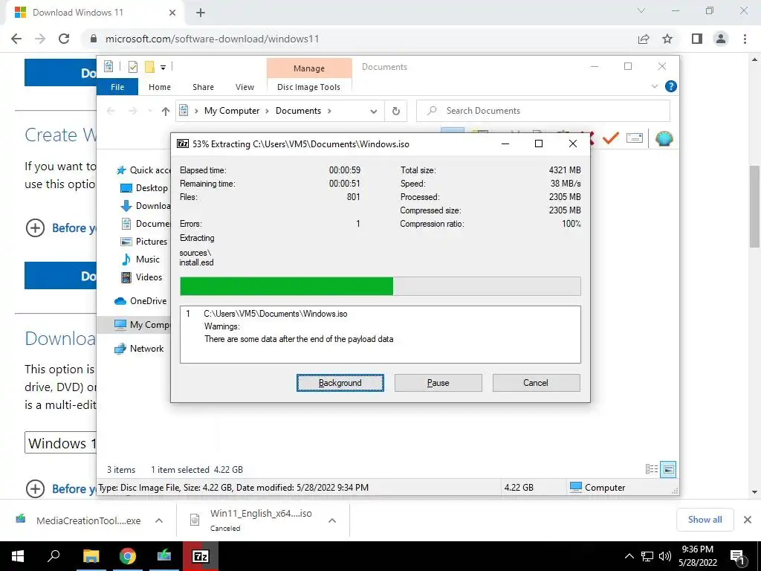Open Videos in the navigation pane
Image resolution: width=761 pixels, height=571 pixels.
pyautogui.click(x=141, y=277)
